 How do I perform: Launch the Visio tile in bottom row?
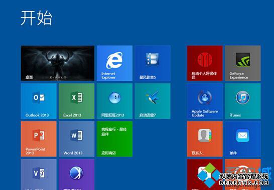(x=39, y=174)
